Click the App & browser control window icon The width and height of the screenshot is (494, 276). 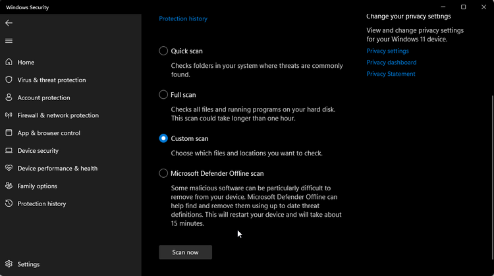9,132
